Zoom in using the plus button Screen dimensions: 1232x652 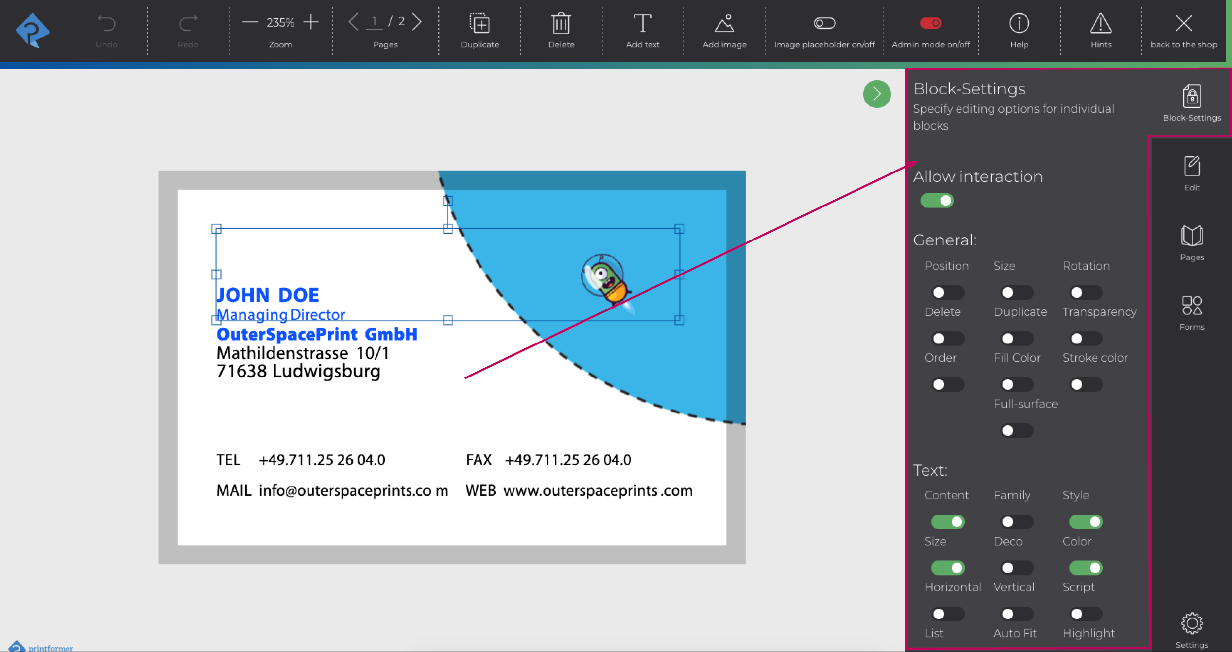point(311,22)
